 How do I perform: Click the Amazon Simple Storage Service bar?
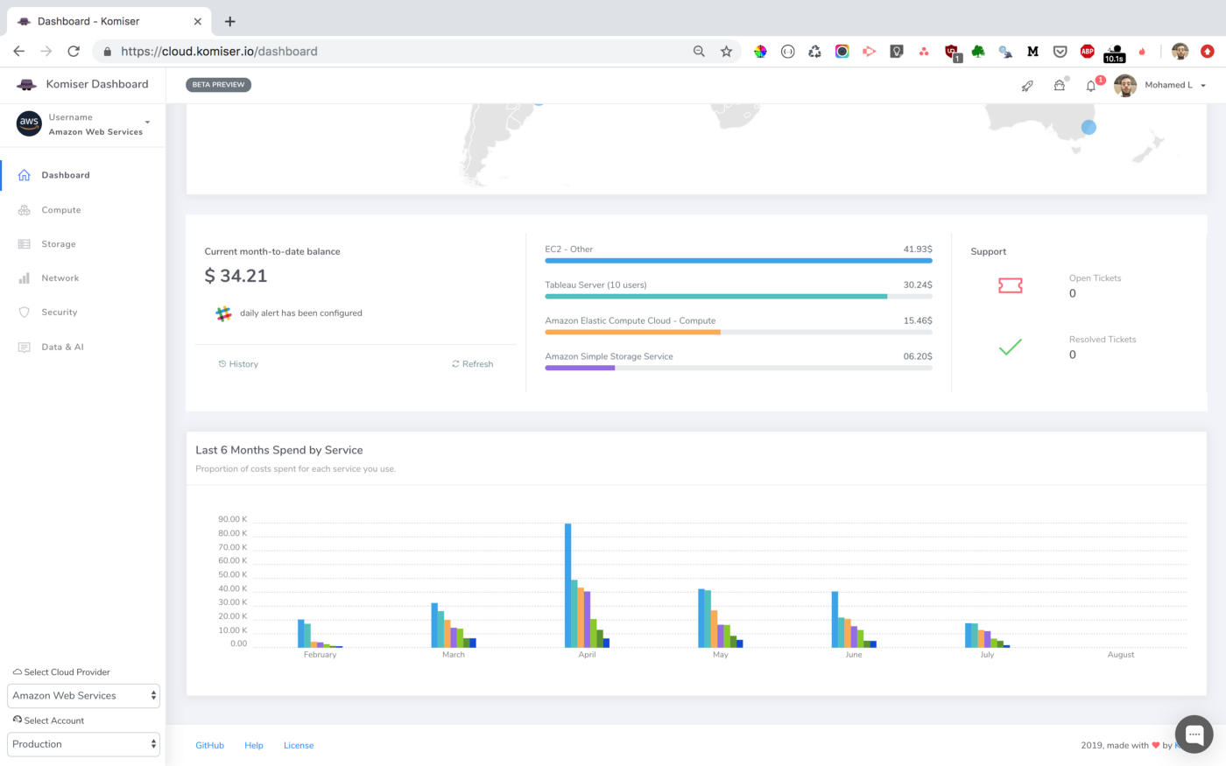coord(738,368)
